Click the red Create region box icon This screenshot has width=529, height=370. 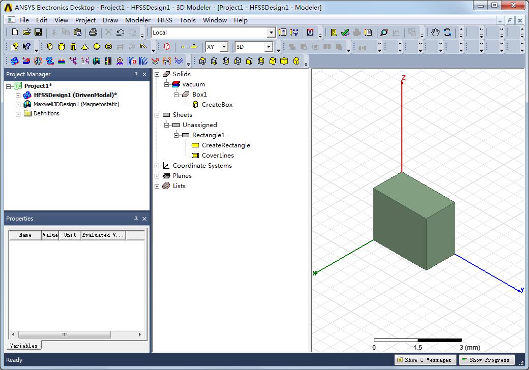167,46
